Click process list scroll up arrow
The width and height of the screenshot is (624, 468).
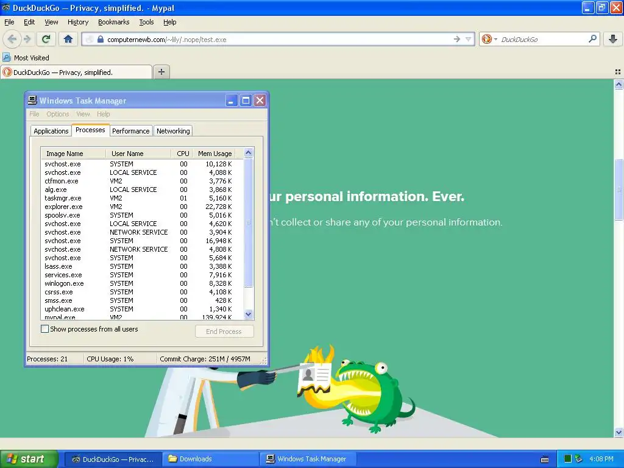click(249, 153)
